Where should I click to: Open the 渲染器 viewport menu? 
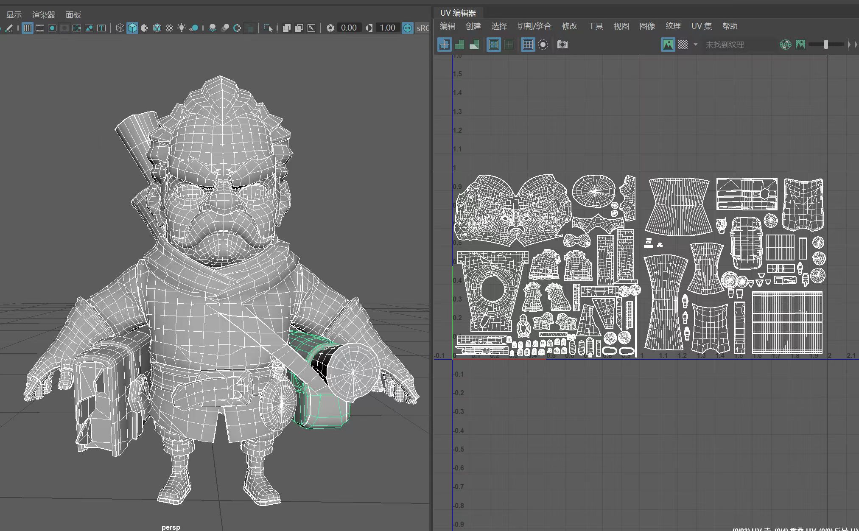point(44,15)
